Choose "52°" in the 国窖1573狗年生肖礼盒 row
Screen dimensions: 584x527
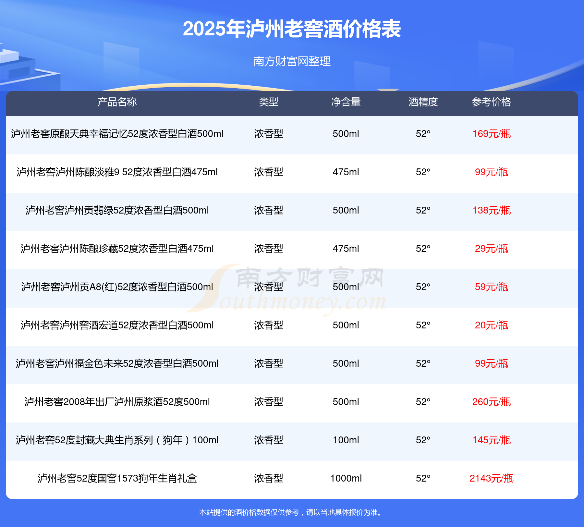click(423, 478)
